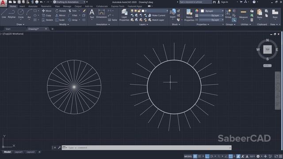Expand the Annotation panel

[x=103, y=24]
